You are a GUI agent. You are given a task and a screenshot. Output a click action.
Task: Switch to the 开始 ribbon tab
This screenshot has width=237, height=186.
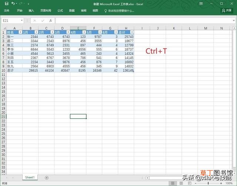(x=20, y=10)
